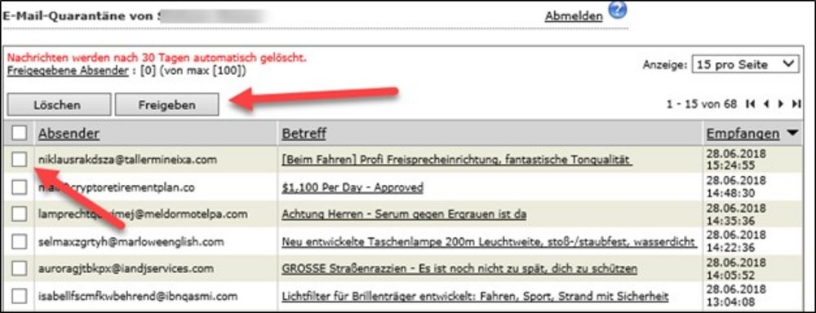Tick the select-all checkbox in header row
This screenshot has height=313, width=816.
point(20,134)
